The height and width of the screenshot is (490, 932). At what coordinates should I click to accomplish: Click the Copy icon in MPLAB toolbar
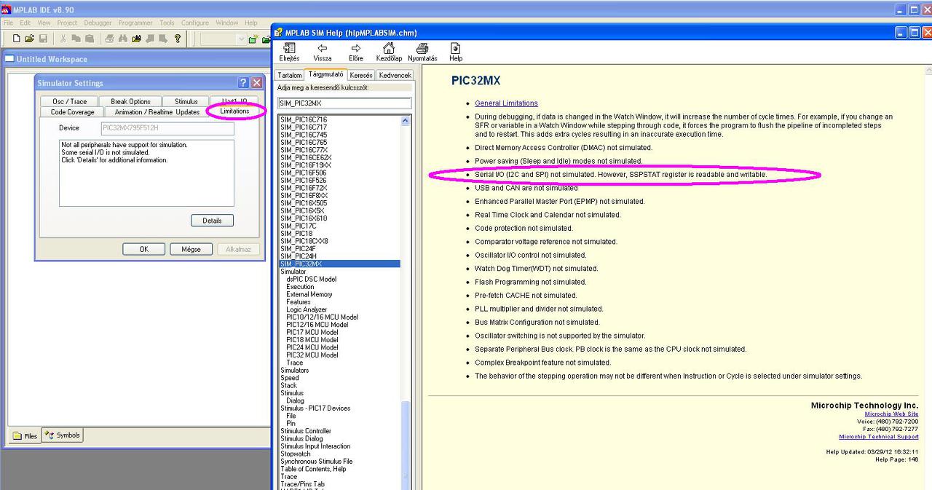pyautogui.click(x=76, y=39)
